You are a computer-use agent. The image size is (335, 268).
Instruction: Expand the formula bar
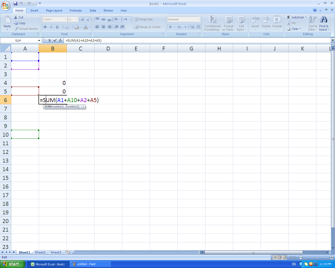tap(333, 40)
